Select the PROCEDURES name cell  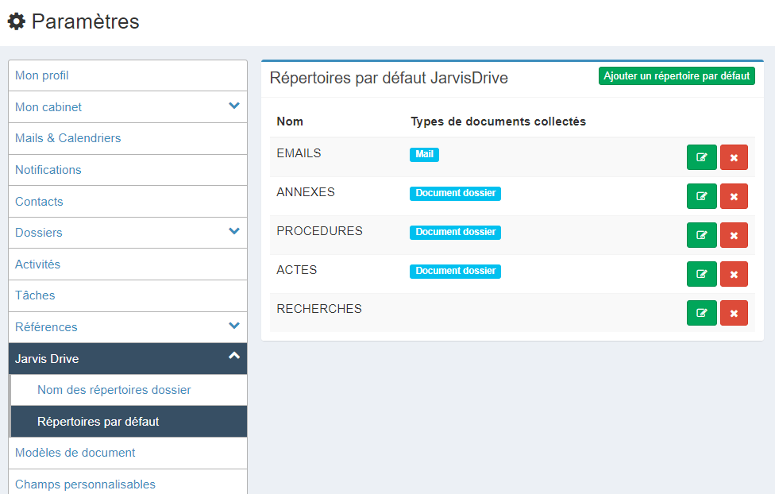click(x=319, y=231)
